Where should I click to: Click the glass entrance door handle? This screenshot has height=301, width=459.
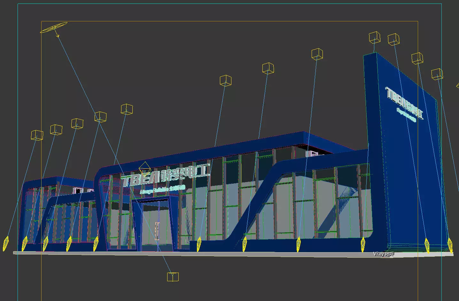click(157, 231)
